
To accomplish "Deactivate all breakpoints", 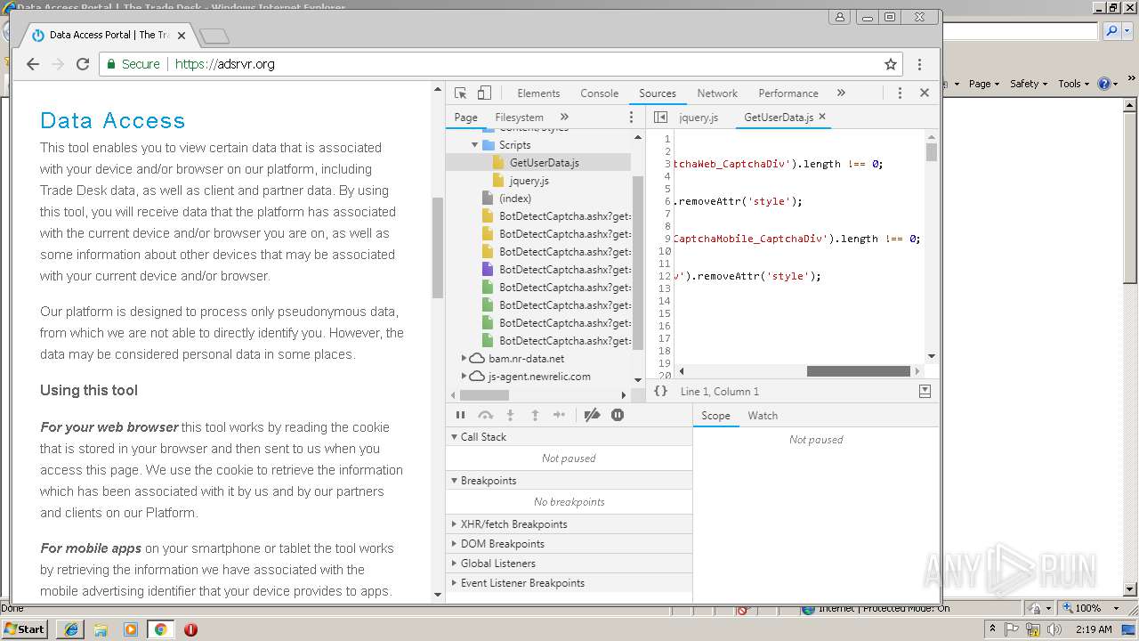I will tap(592, 415).
